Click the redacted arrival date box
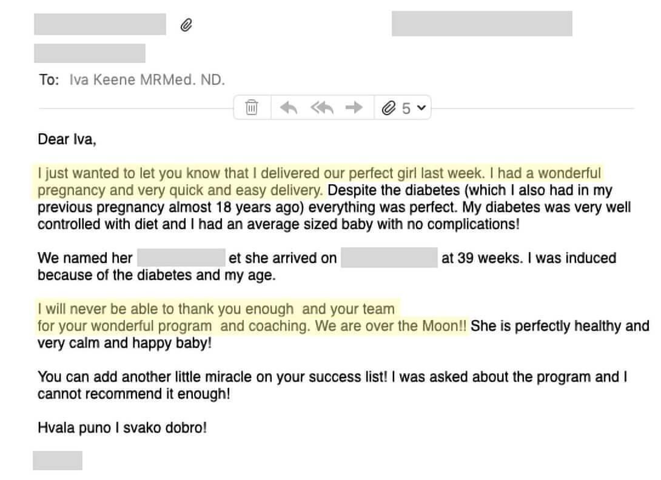This screenshot has width=661, height=480. (x=389, y=258)
